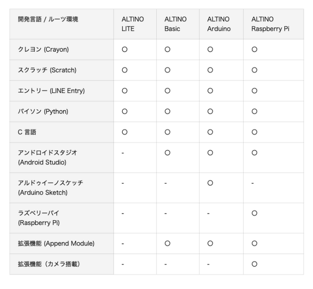
Task: Select the ALTINO Raspberry Pi column header
Action: pos(270,24)
